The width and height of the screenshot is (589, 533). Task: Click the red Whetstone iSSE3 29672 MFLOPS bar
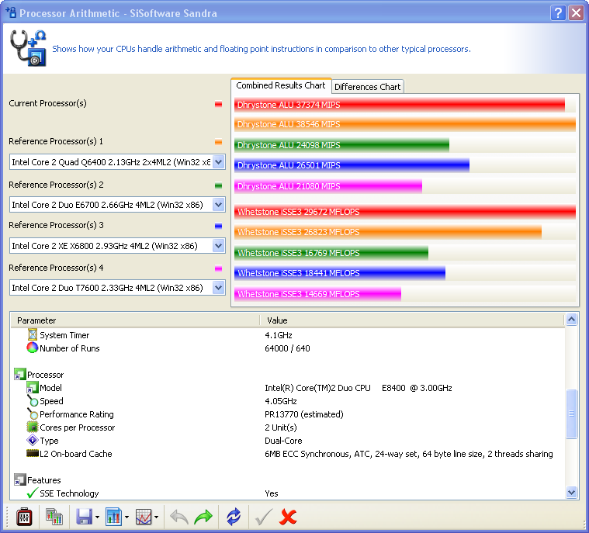coord(405,212)
